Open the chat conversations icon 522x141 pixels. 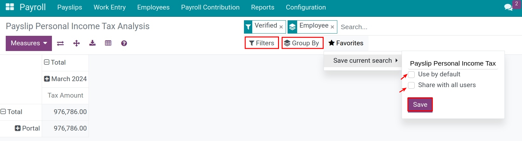tap(508, 7)
